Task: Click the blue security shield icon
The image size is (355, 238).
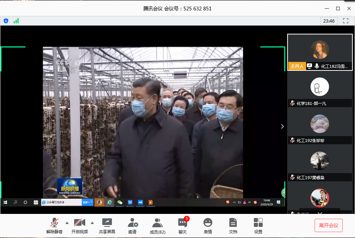Action: coord(6,21)
